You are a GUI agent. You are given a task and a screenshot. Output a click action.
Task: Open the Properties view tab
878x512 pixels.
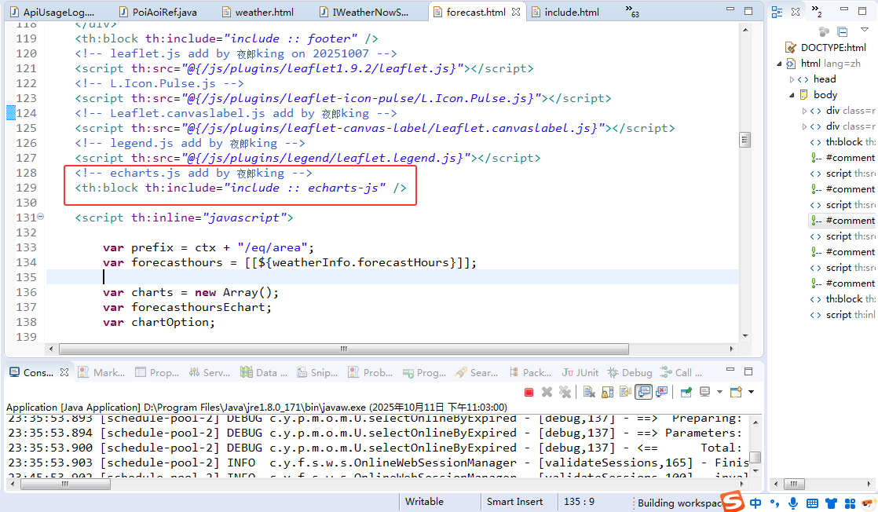click(157, 372)
